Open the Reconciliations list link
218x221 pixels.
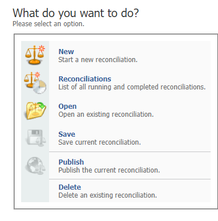(x=84, y=79)
